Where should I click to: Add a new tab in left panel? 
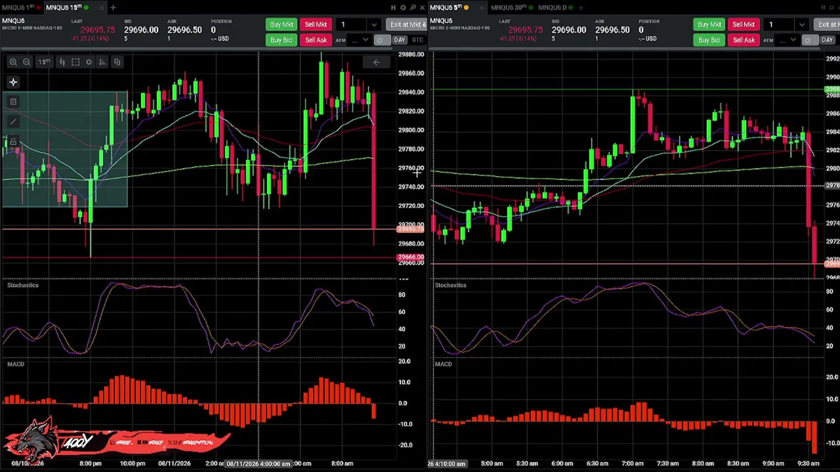113,7
